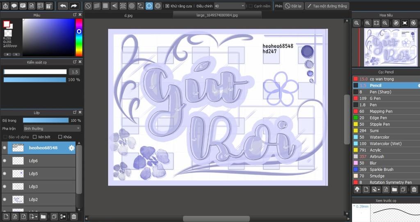Screen dimensions: 420x222
Task: Fit canvas to window in navigator
Action: (x=377, y=23)
